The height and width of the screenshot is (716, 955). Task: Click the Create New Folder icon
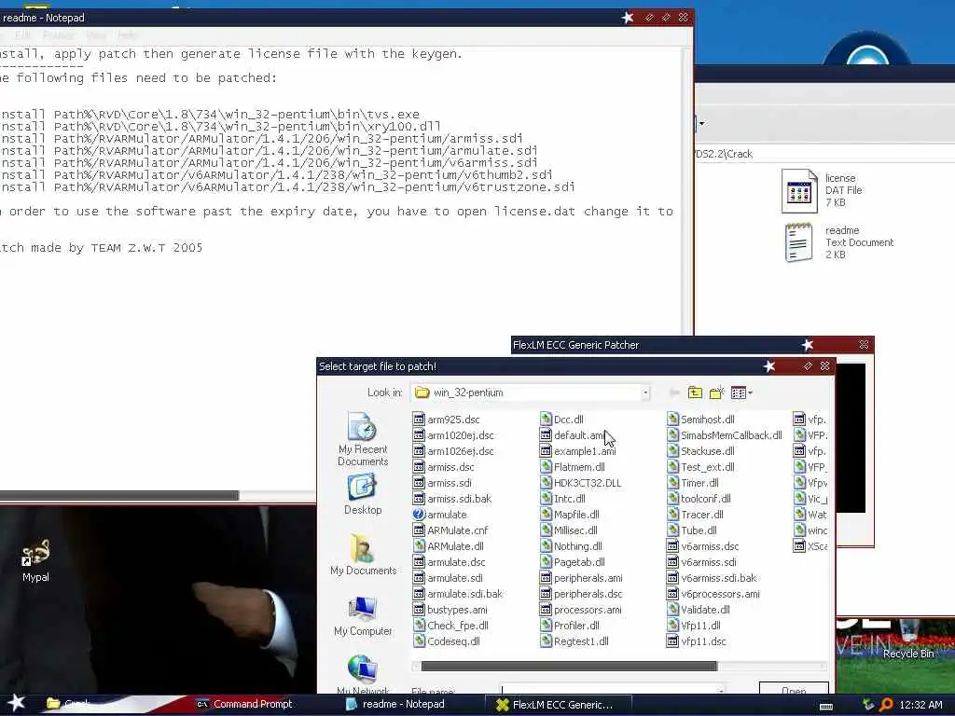tap(717, 392)
